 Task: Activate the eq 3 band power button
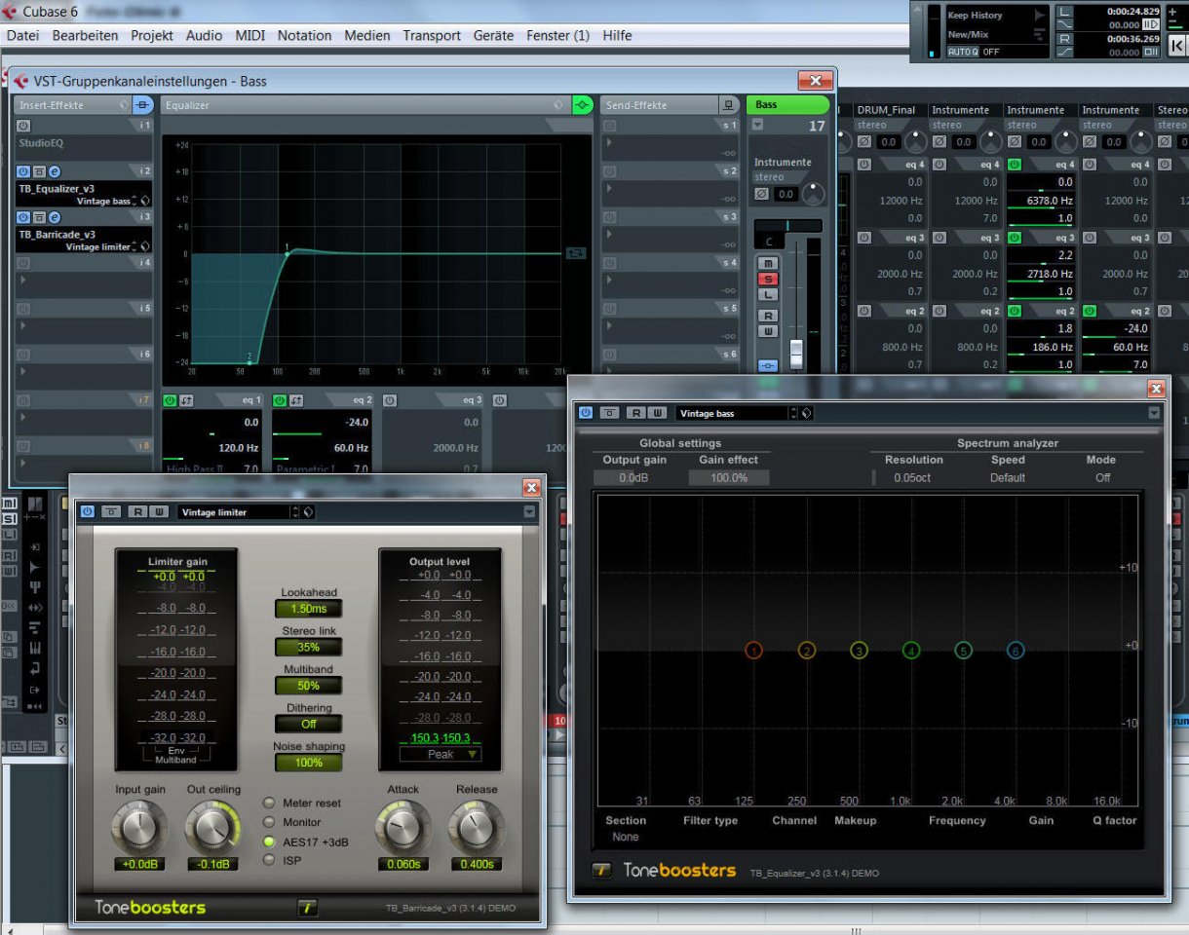pos(390,400)
